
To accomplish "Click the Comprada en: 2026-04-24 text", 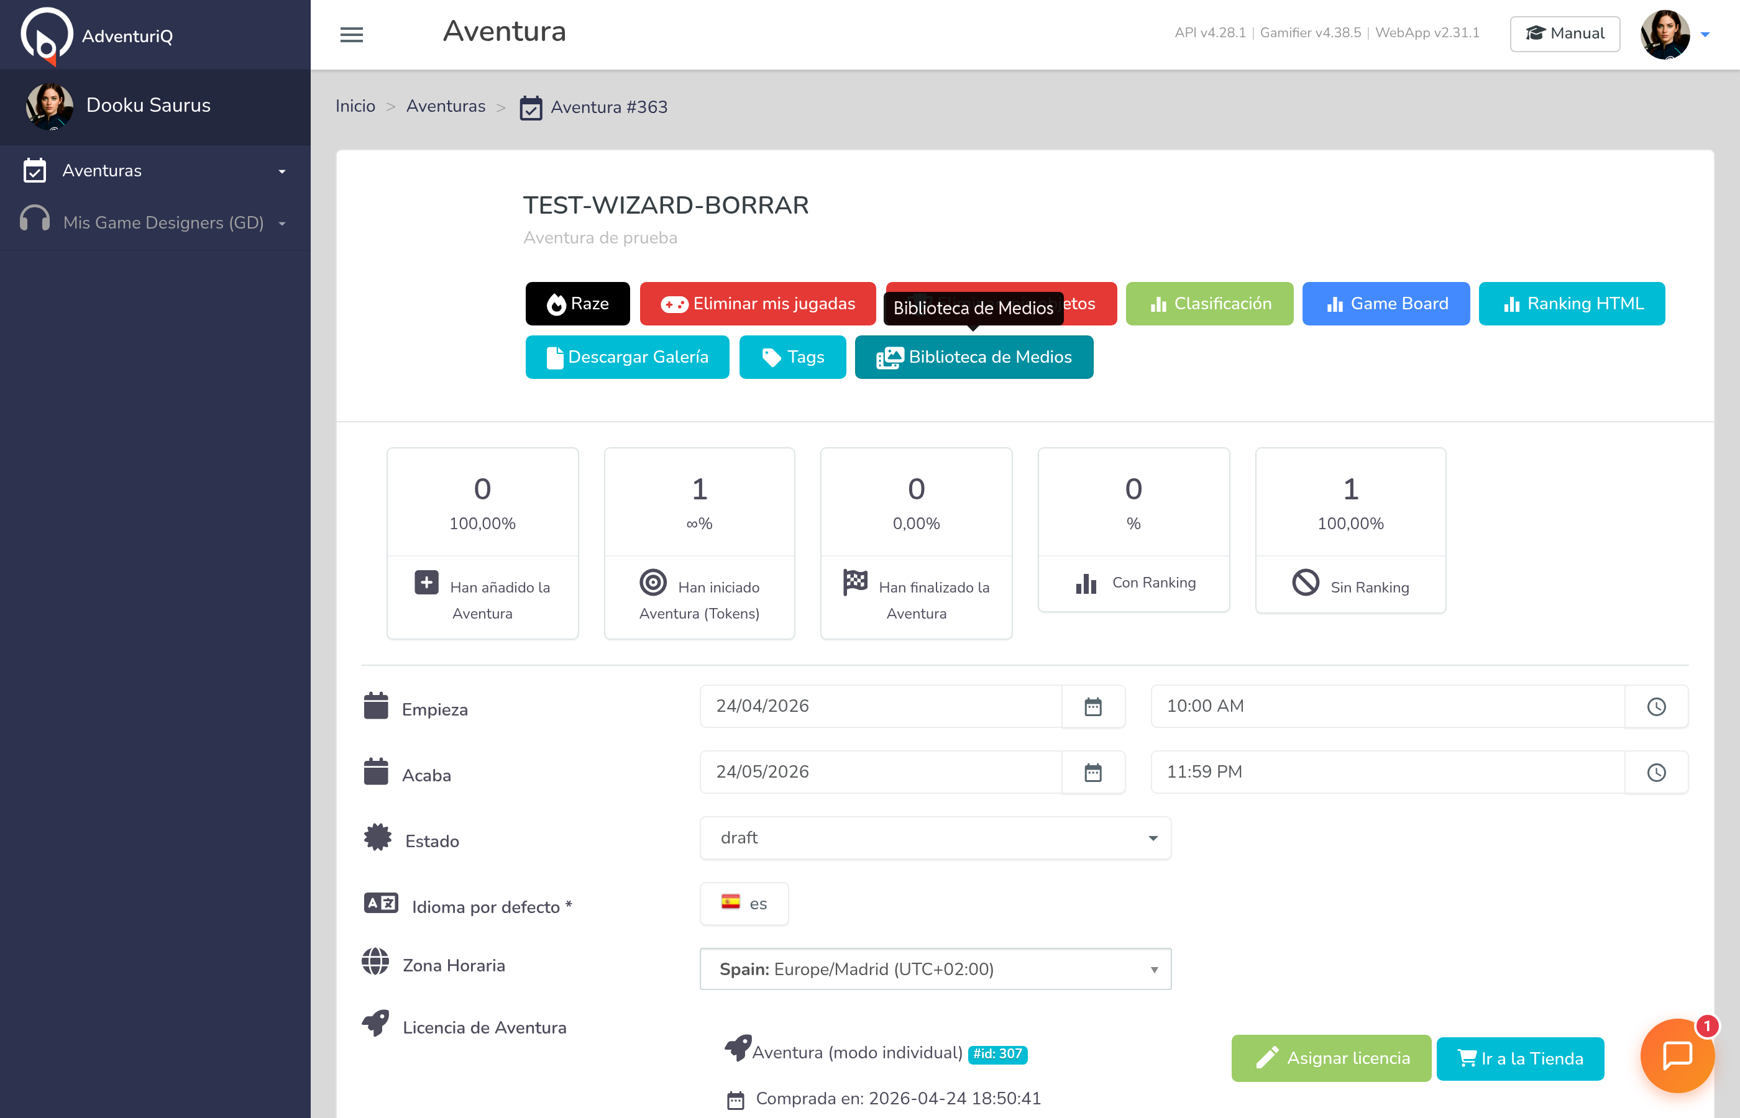I will click(899, 1098).
